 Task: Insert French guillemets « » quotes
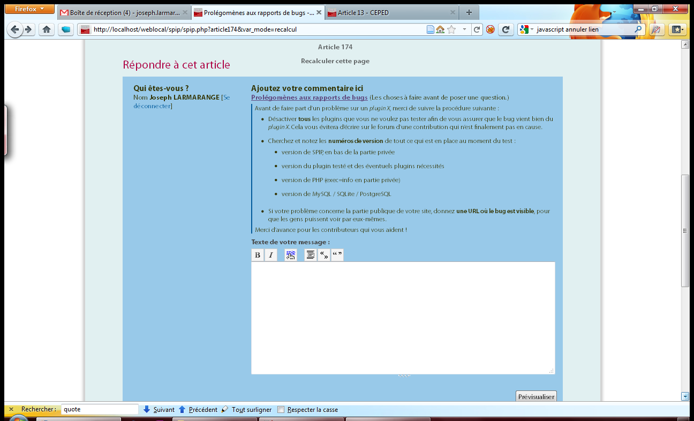click(324, 255)
